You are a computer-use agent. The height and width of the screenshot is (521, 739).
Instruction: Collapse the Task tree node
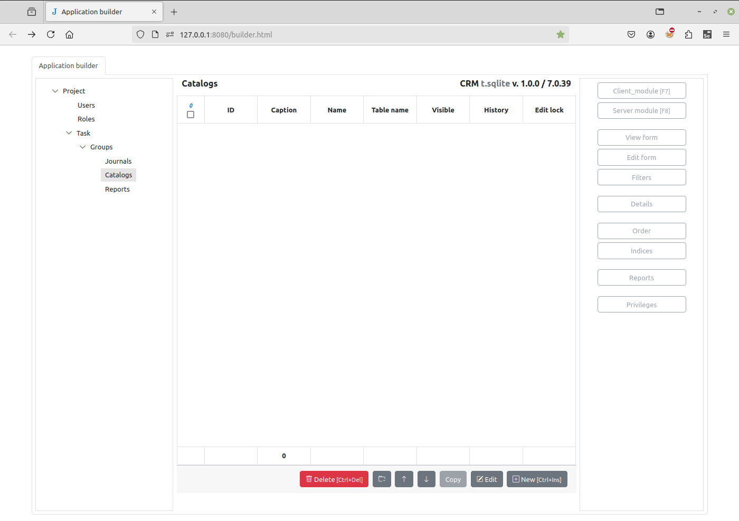point(69,133)
